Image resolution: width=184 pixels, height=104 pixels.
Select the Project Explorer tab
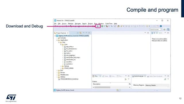[61, 33]
